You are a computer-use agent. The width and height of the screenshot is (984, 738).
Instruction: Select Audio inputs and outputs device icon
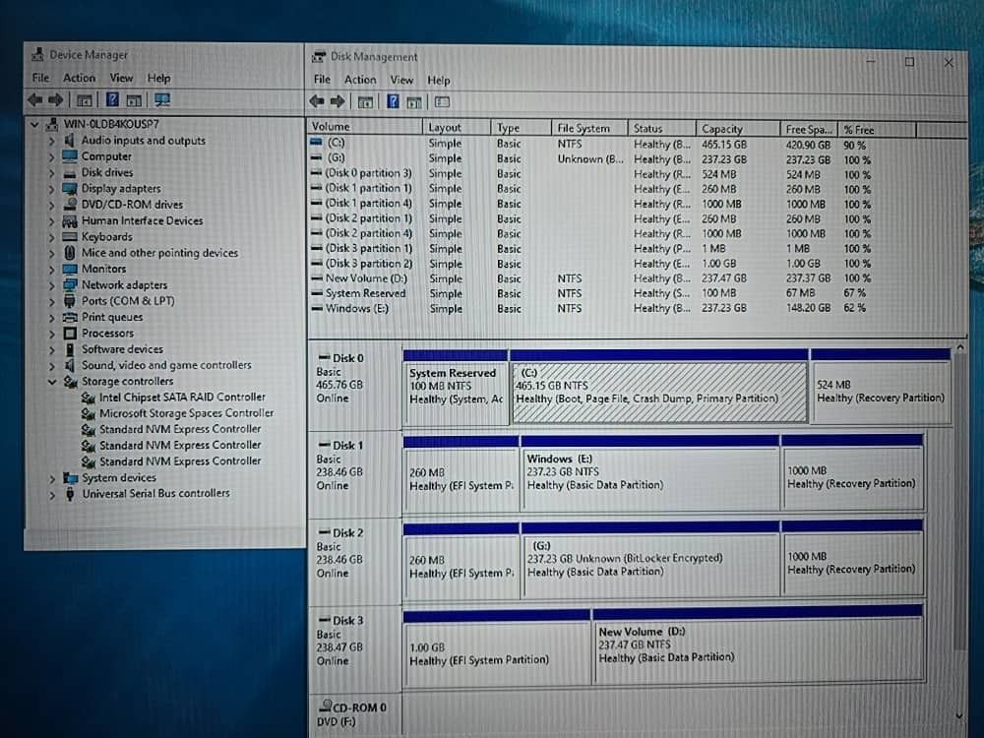click(70, 140)
